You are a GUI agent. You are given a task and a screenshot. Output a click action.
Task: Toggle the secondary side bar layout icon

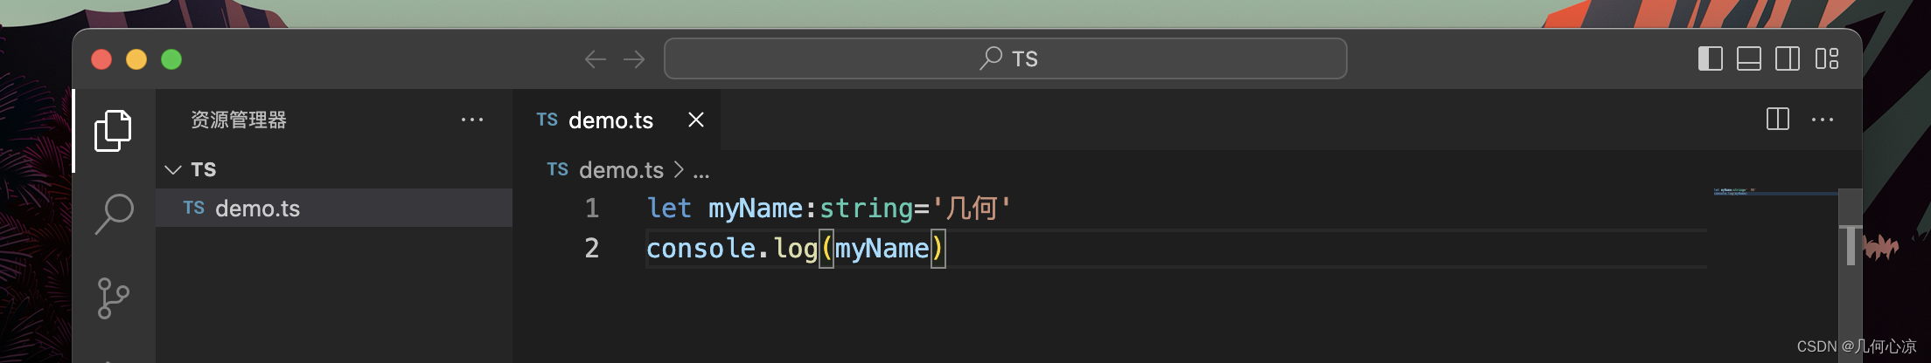coord(1788,58)
